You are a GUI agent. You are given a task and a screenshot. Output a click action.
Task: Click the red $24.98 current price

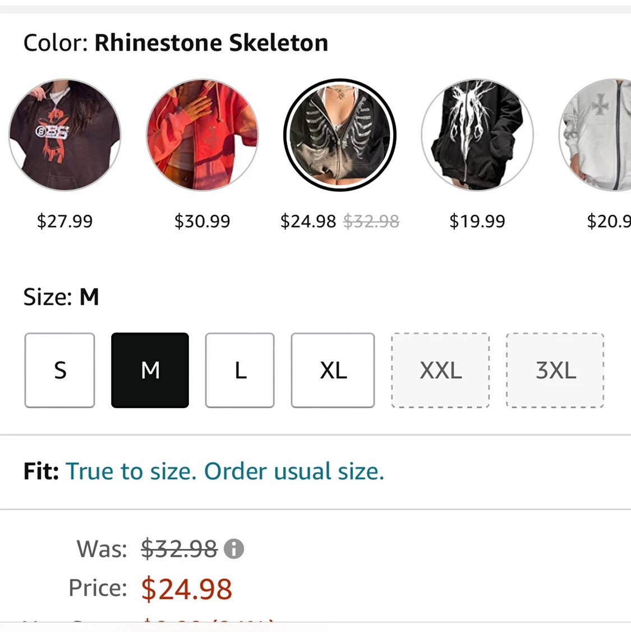186,589
